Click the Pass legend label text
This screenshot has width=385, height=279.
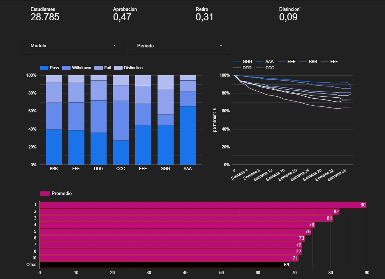point(54,68)
